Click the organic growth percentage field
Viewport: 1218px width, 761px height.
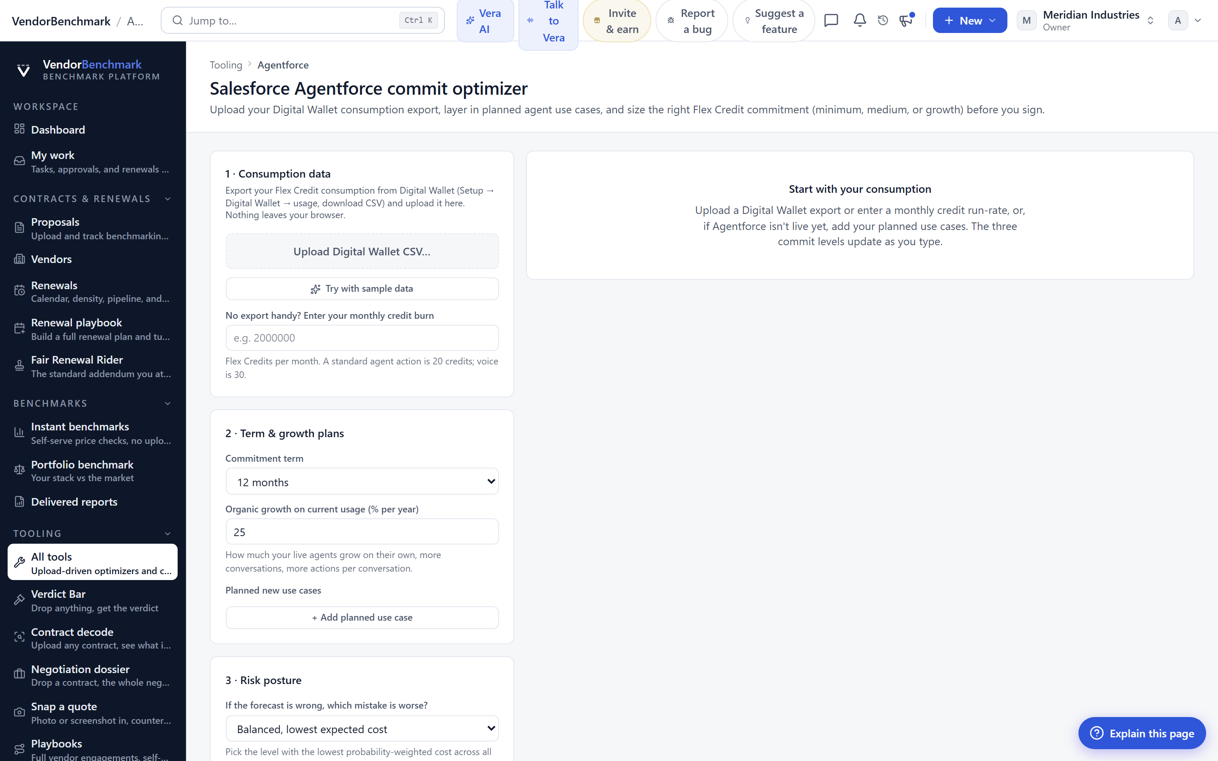click(362, 531)
